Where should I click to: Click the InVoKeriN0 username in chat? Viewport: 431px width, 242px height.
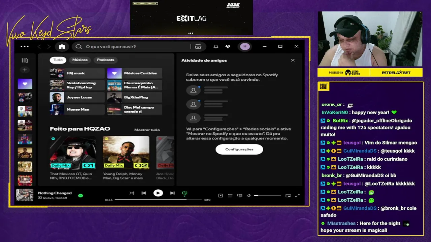click(x=335, y=113)
